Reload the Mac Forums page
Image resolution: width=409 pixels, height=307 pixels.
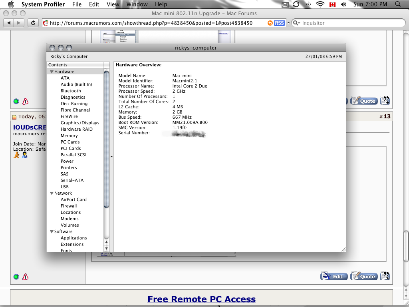pos(33,23)
